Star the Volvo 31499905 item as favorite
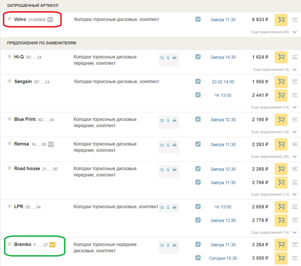 pyautogui.click(x=9, y=18)
